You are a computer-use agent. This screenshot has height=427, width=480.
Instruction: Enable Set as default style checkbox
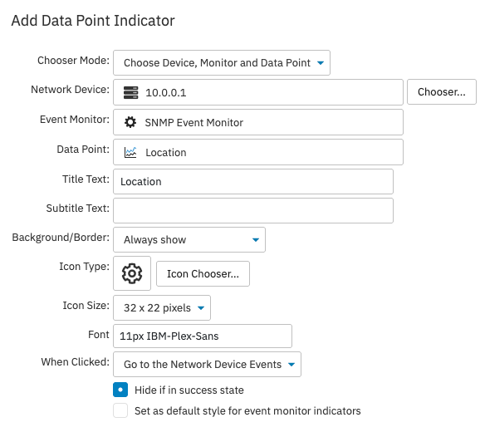pyautogui.click(x=120, y=410)
